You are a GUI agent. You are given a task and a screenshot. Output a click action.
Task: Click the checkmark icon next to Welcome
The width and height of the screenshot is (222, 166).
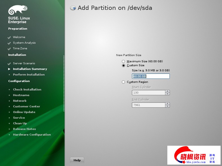(x=9, y=37)
